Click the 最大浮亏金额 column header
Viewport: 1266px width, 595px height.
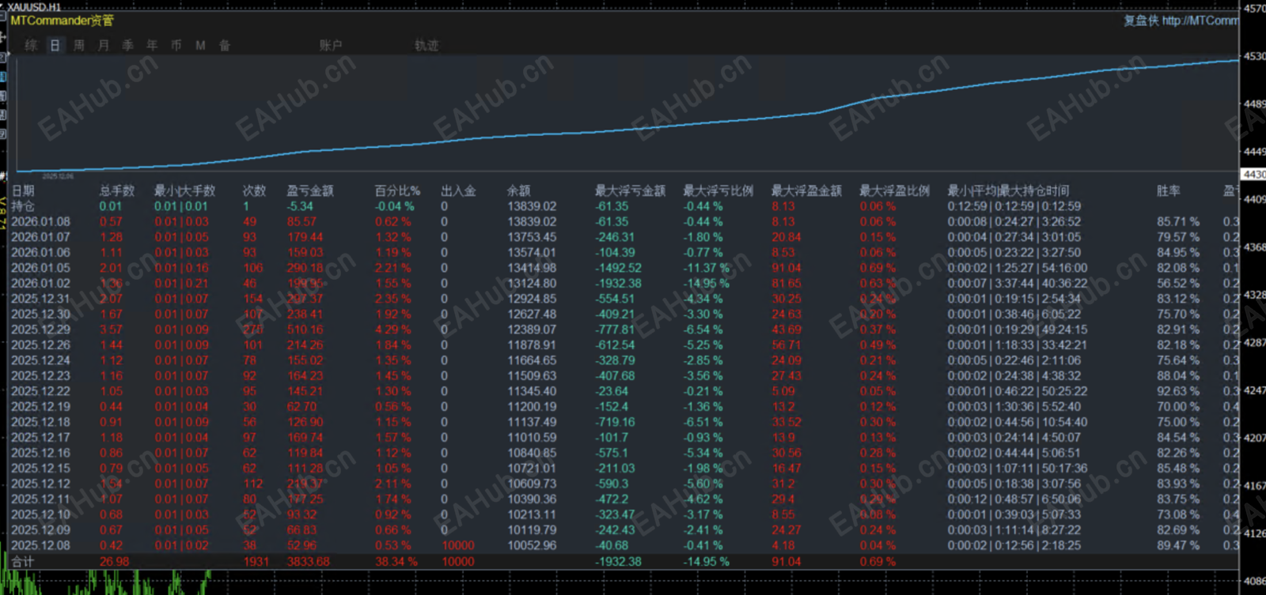pos(631,190)
